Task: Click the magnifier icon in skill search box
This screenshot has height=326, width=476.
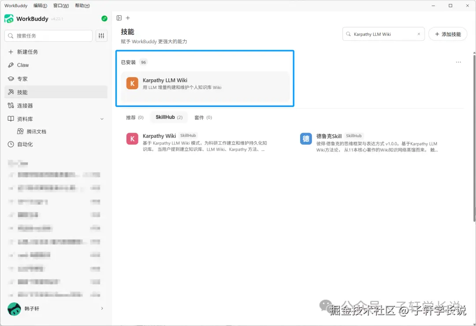Action: (x=348, y=34)
